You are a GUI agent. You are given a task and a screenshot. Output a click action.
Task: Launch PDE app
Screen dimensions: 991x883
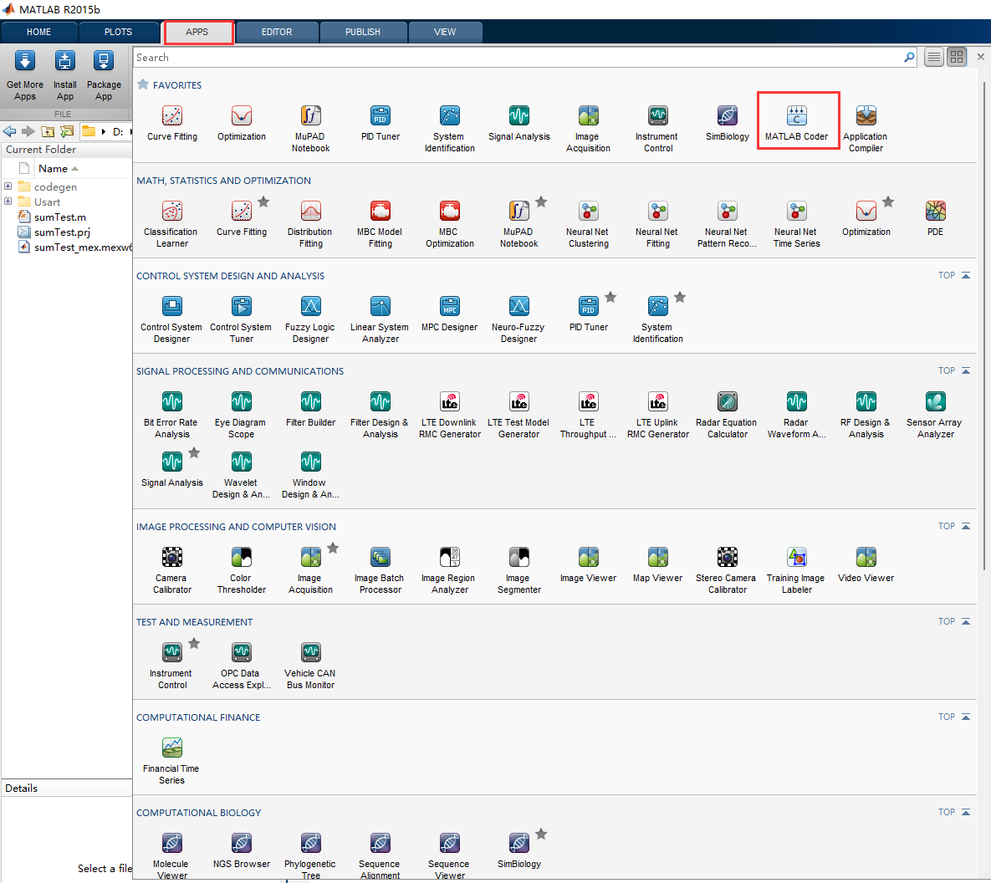tap(935, 218)
